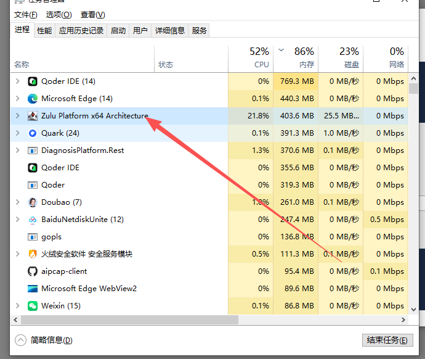Sort by the 磁盘 column header
Screen dimensions: 425x359
point(341,59)
